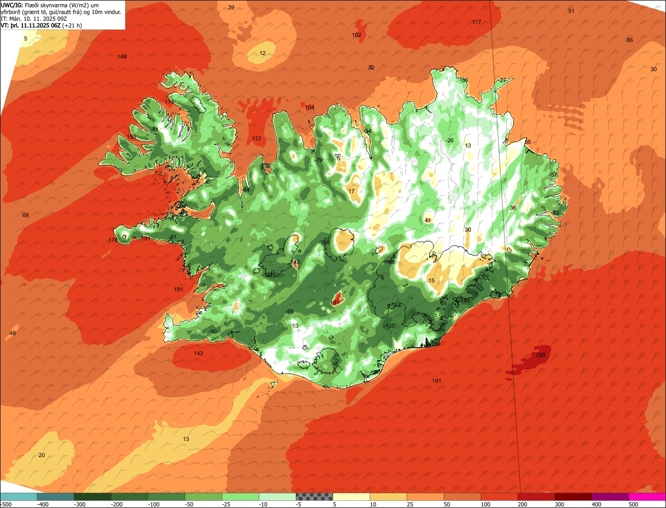Click the map value 205

point(541,355)
